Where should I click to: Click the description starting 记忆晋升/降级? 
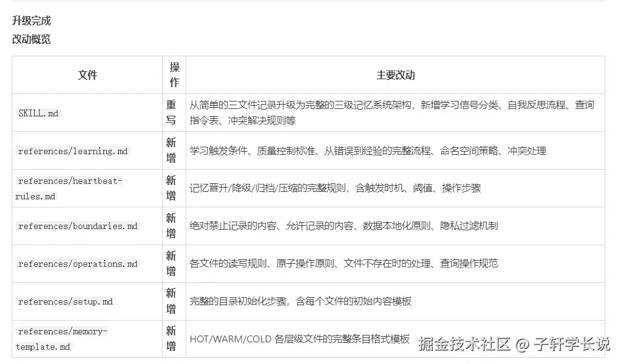tap(335, 188)
